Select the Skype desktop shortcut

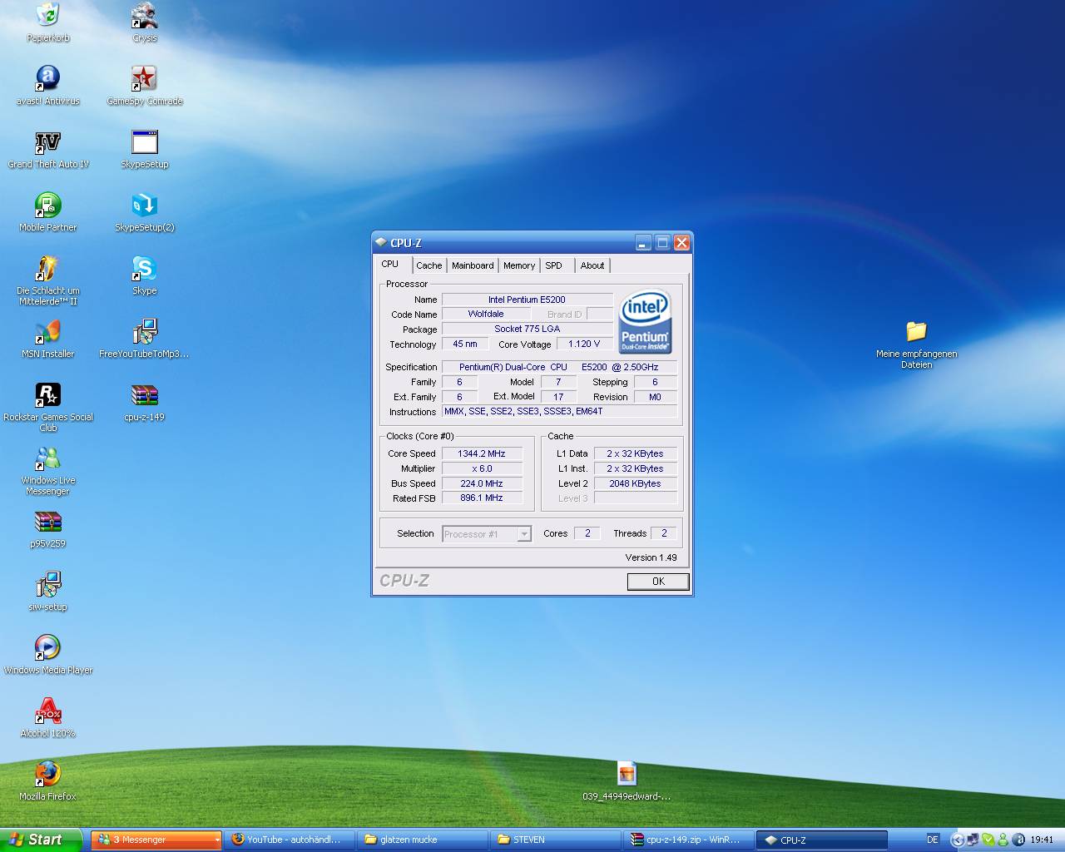click(x=145, y=268)
